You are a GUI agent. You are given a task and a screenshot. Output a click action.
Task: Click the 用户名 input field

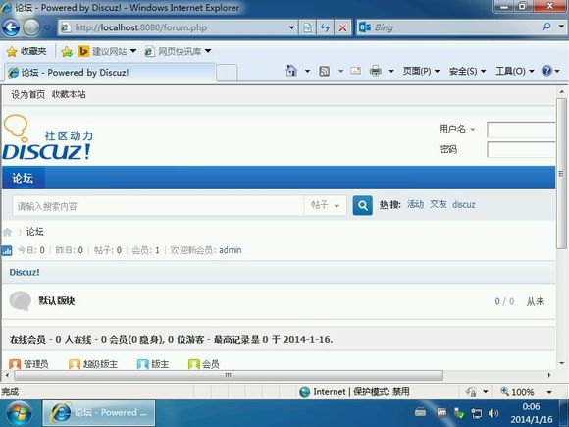click(x=521, y=130)
